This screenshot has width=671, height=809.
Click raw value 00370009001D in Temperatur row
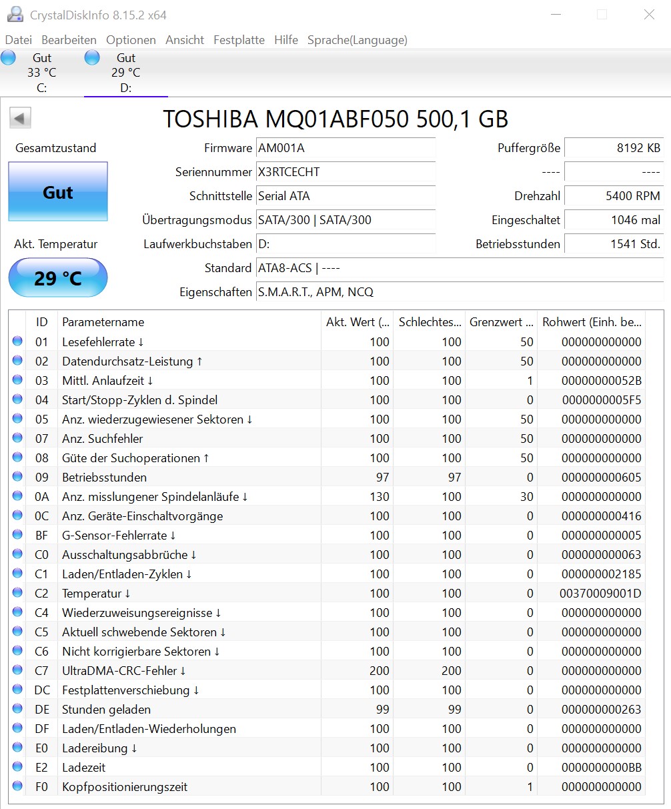pos(600,594)
